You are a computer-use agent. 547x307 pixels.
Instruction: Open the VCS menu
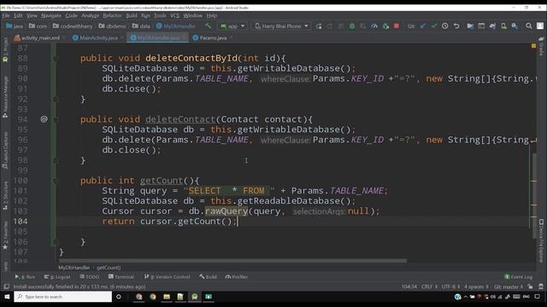(174, 15)
